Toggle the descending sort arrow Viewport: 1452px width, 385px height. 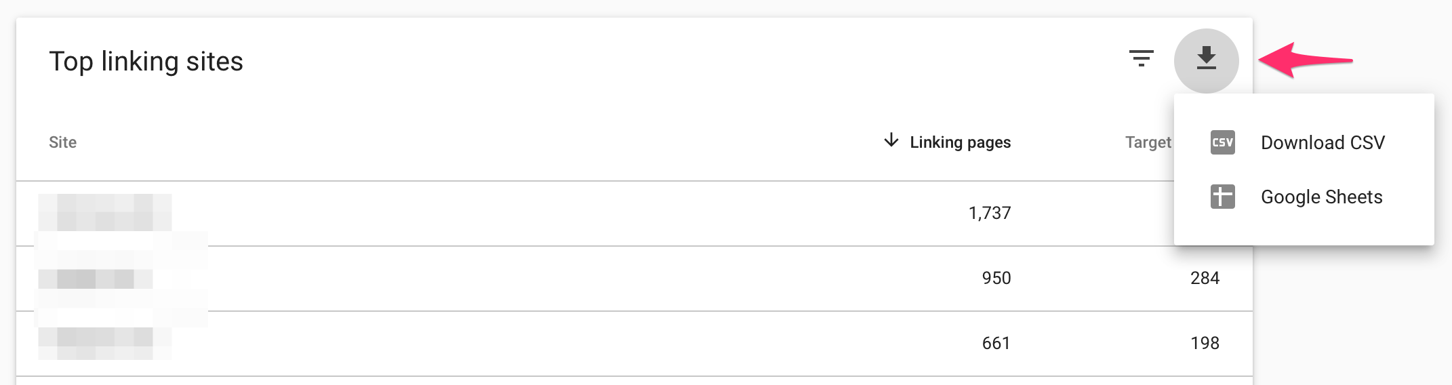pyautogui.click(x=891, y=141)
